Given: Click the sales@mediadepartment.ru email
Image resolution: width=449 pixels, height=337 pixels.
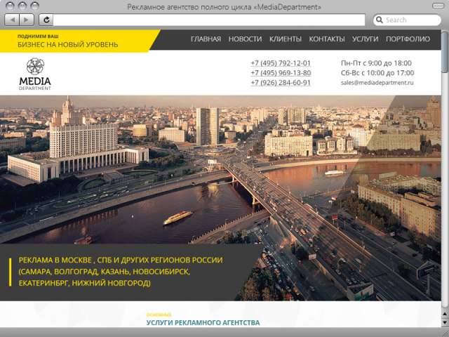Looking at the screenshot, I should coord(377,83).
